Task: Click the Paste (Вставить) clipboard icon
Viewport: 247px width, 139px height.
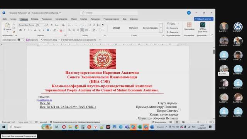Action: click(x=7, y=25)
